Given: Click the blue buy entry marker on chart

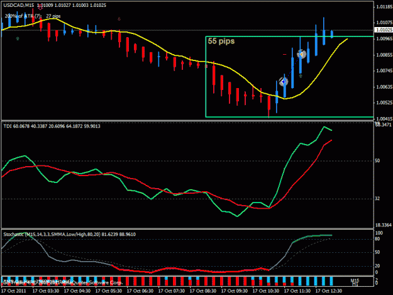Looking at the screenshot, I should click(284, 82).
